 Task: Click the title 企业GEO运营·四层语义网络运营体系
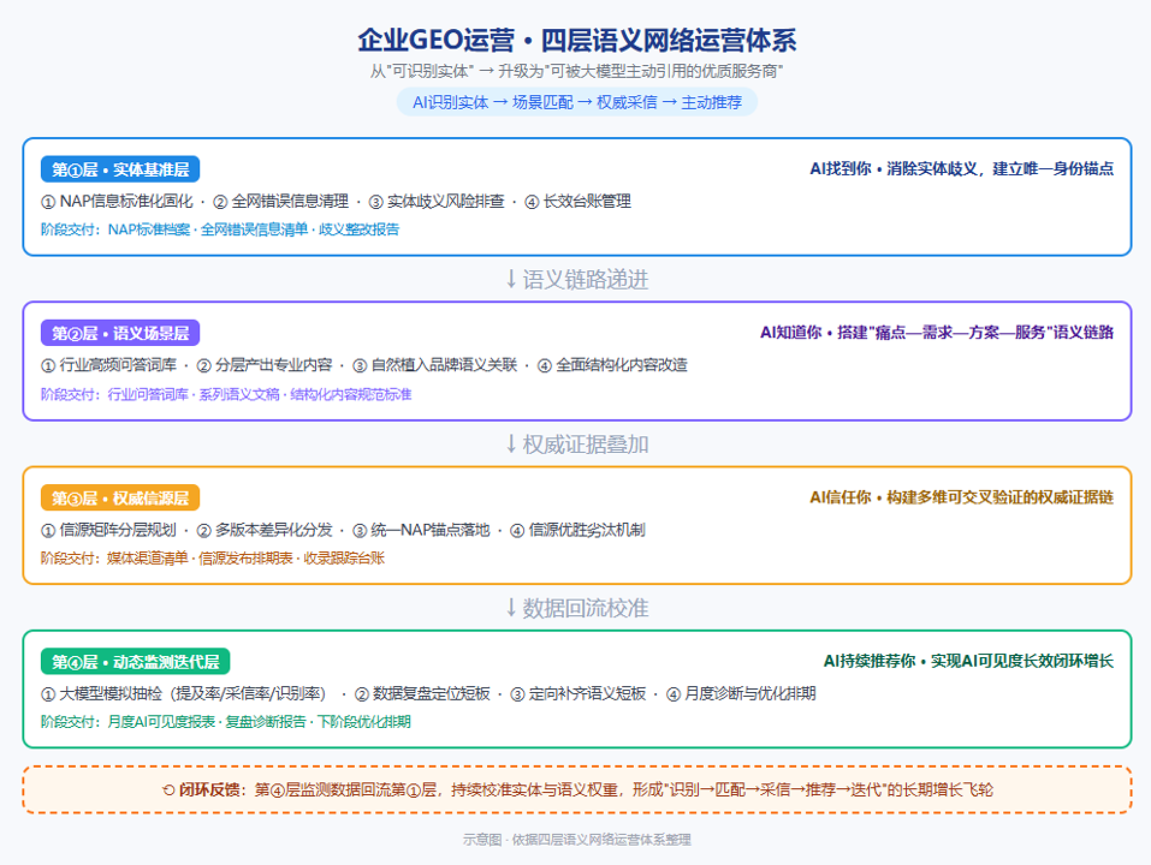(x=577, y=41)
